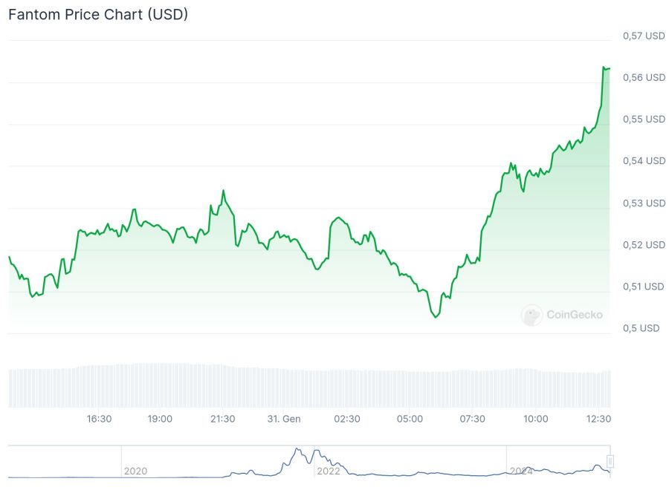This screenshot has height=490, width=672.
Task: Click the 16:30 time axis label
Action: [99, 419]
